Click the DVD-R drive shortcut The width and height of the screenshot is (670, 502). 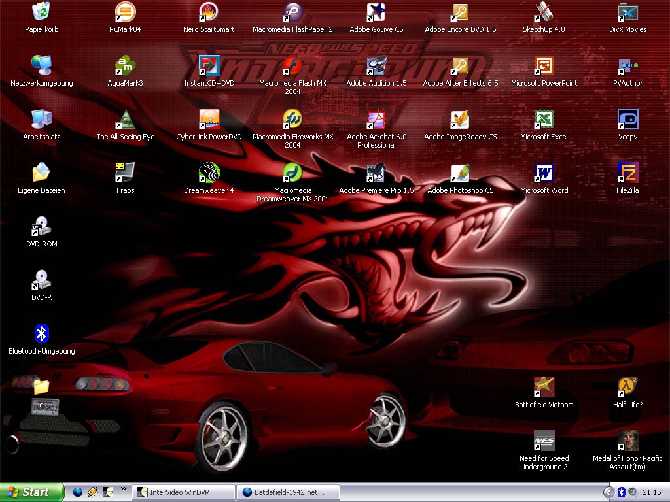click(x=41, y=280)
